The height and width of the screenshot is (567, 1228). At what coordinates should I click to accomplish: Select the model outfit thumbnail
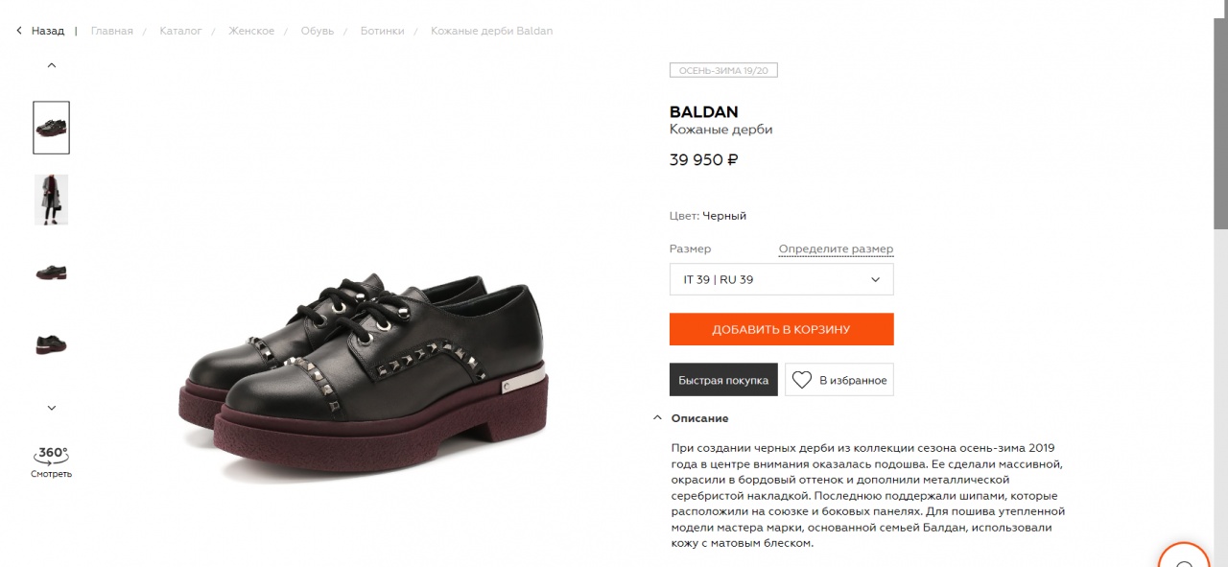click(52, 200)
